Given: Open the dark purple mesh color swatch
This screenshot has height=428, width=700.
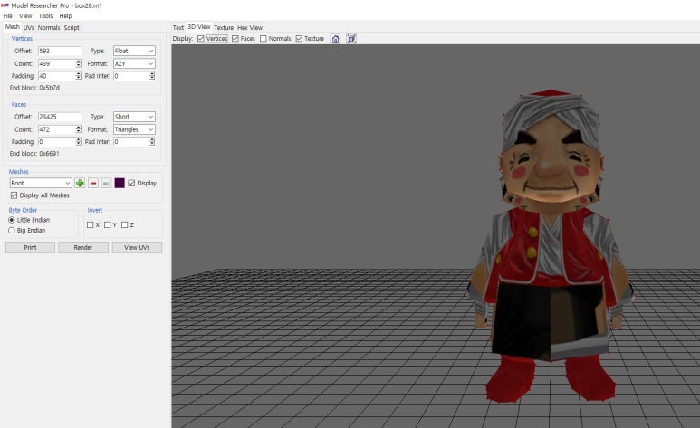Looking at the screenshot, I should 120,183.
